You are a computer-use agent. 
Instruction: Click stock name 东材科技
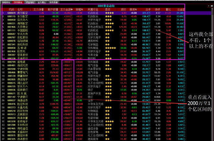click(23, 125)
